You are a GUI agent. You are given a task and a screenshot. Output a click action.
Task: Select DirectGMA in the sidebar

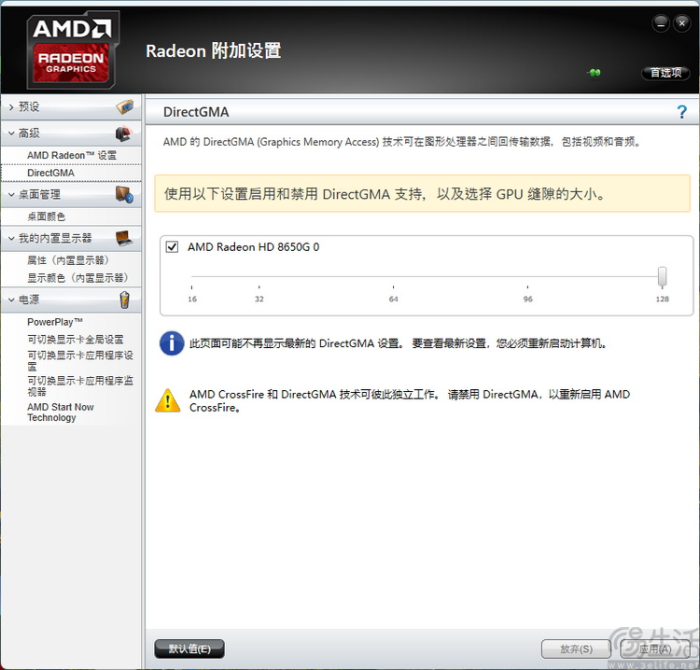point(51,173)
